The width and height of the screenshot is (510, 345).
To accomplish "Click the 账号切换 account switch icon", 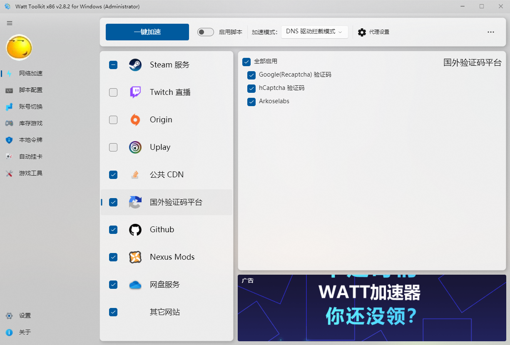I will point(9,107).
